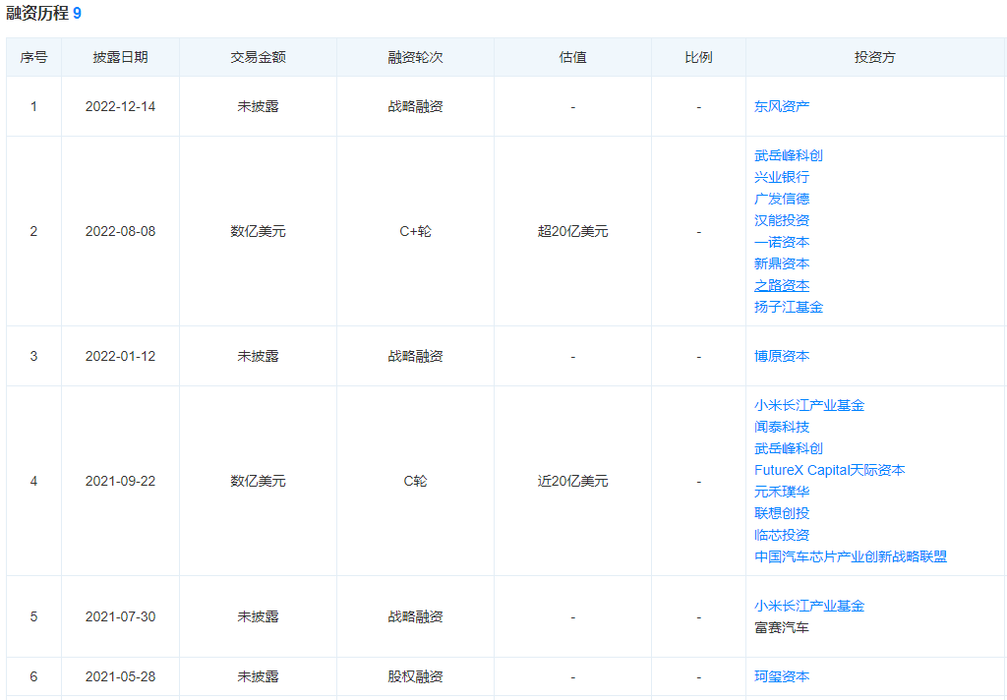Screen dimensions: 1007x700
Task: Click 数亿美元 in the 2022-08-08 row
Action: point(259,231)
